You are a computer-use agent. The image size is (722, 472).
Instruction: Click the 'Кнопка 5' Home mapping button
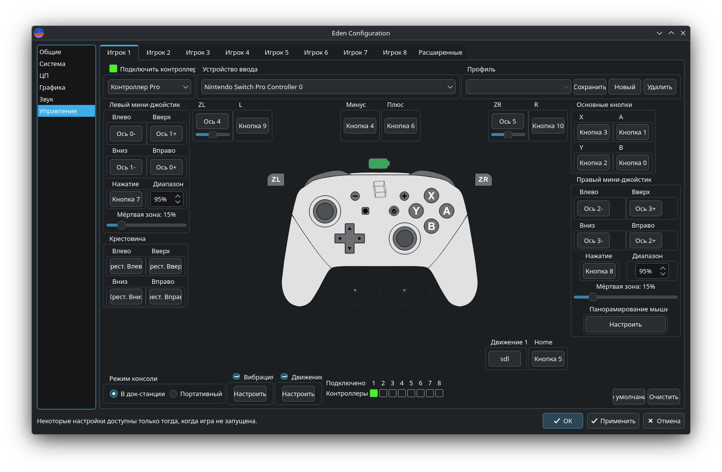click(548, 359)
